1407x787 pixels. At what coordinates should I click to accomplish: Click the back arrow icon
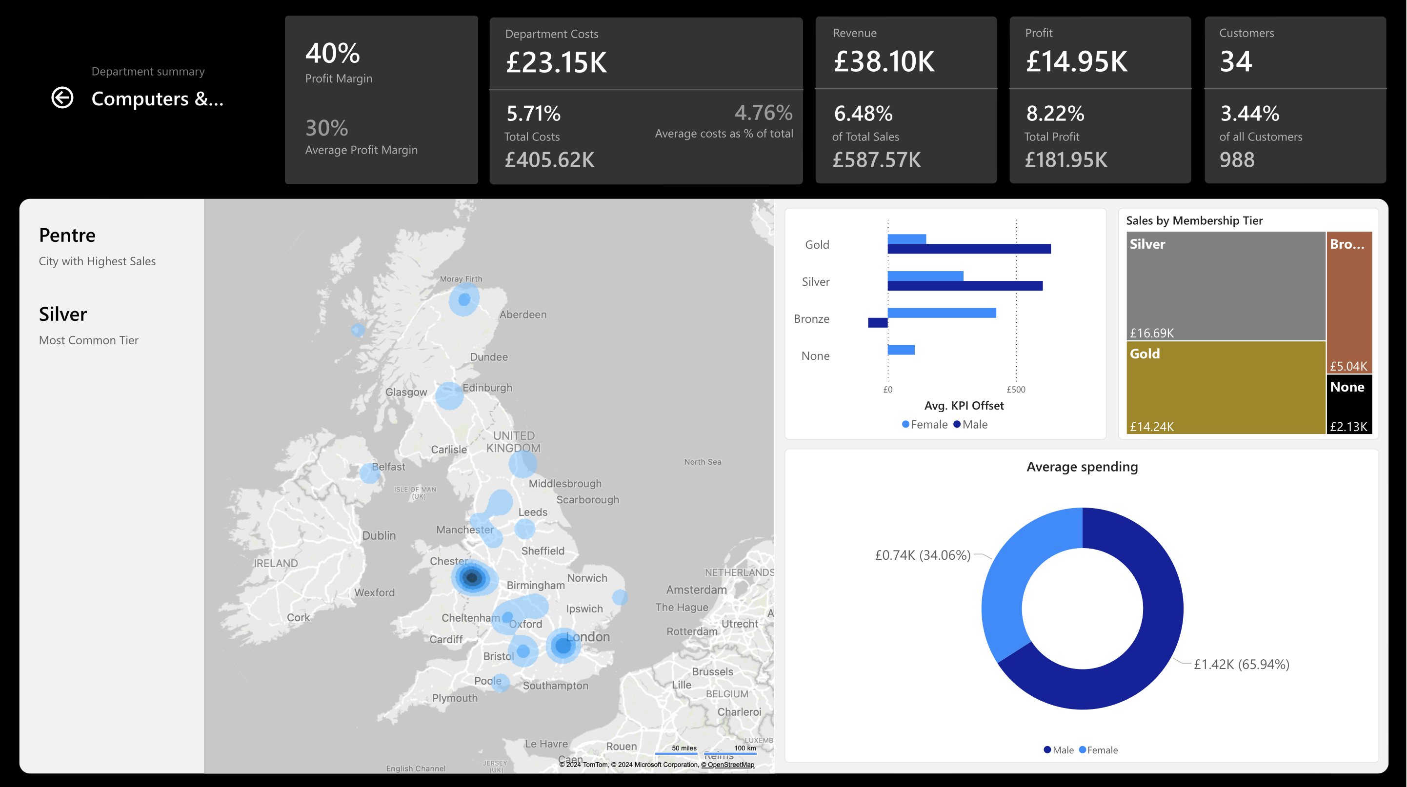click(62, 98)
